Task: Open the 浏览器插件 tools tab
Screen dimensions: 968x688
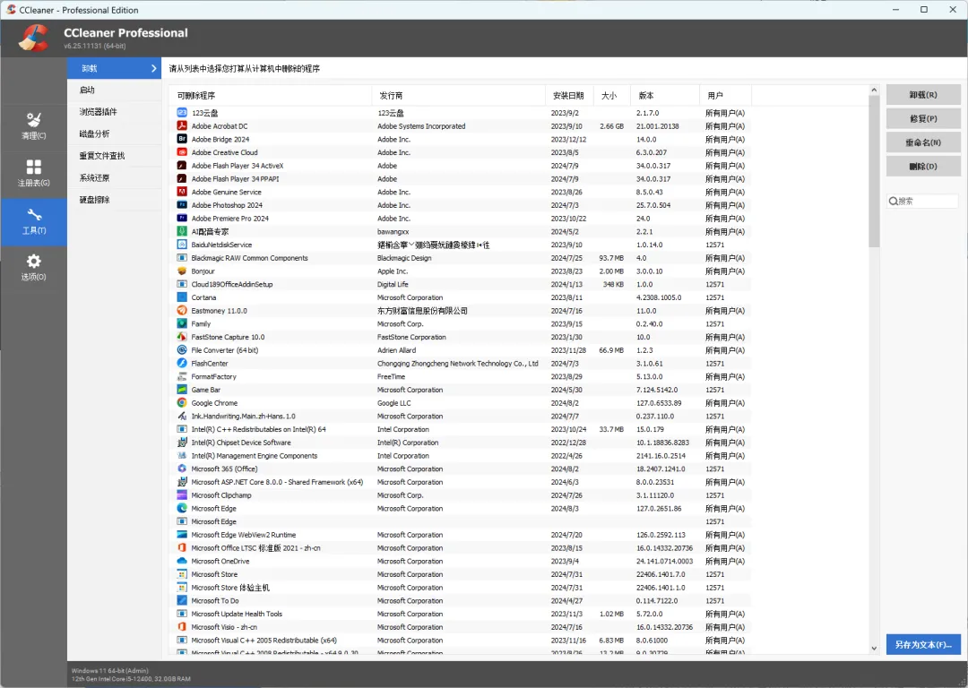Action: [114, 112]
